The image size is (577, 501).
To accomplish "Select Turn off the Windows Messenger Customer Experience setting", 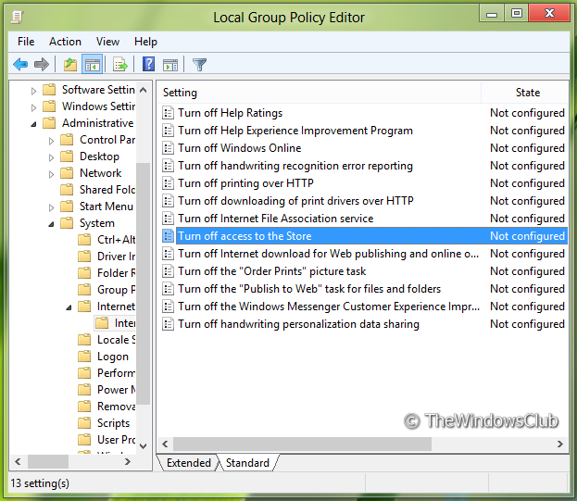I will [x=329, y=307].
